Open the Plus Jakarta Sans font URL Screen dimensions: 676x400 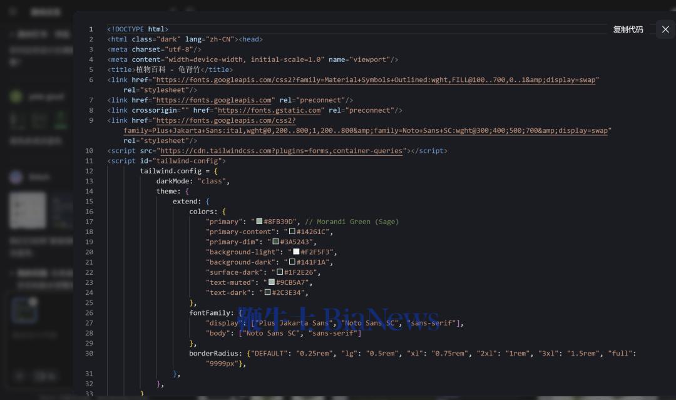366,131
